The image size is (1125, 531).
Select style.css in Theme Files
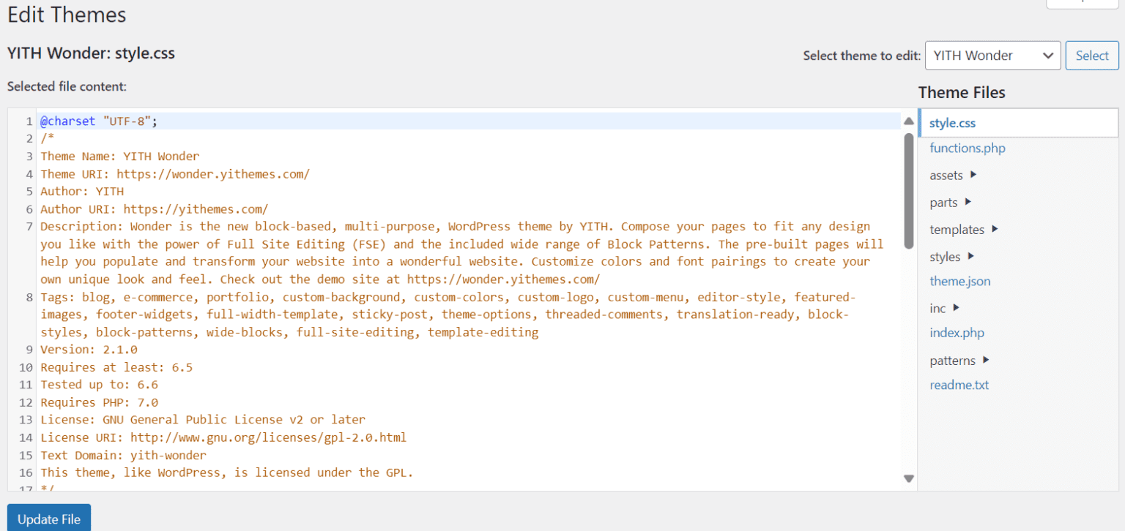click(x=952, y=123)
